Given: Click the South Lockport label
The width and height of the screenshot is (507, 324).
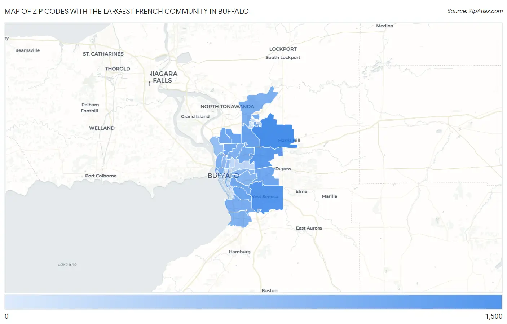Looking at the screenshot, I should tap(283, 57).
